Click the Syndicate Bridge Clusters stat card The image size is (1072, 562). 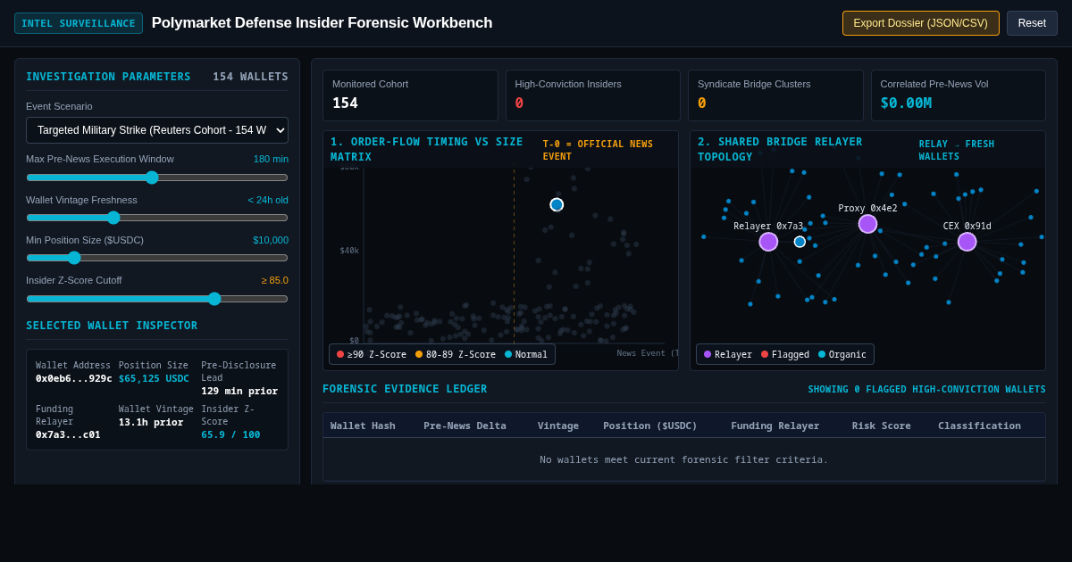pyautogui.click(x=775, y=95)
